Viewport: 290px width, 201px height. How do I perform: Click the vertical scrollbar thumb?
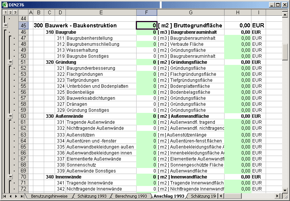285,51
